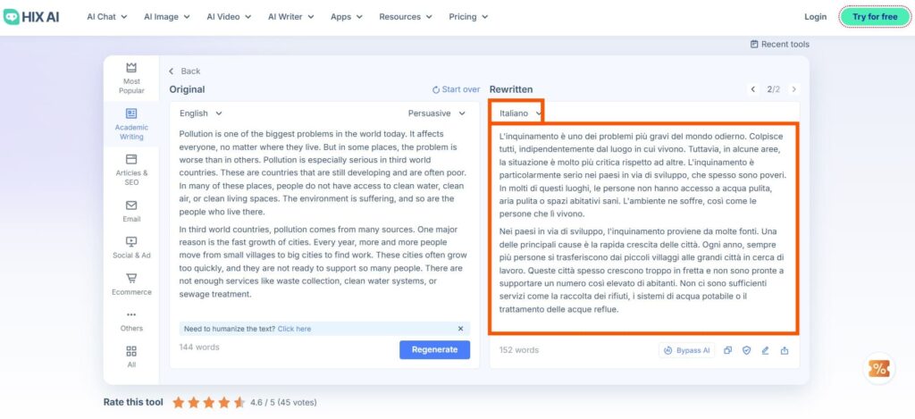Open the Others category
The width and height of the screenshot is (915, 419).
131,321
